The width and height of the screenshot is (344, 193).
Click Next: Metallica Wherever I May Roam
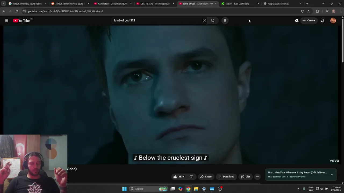297,173
